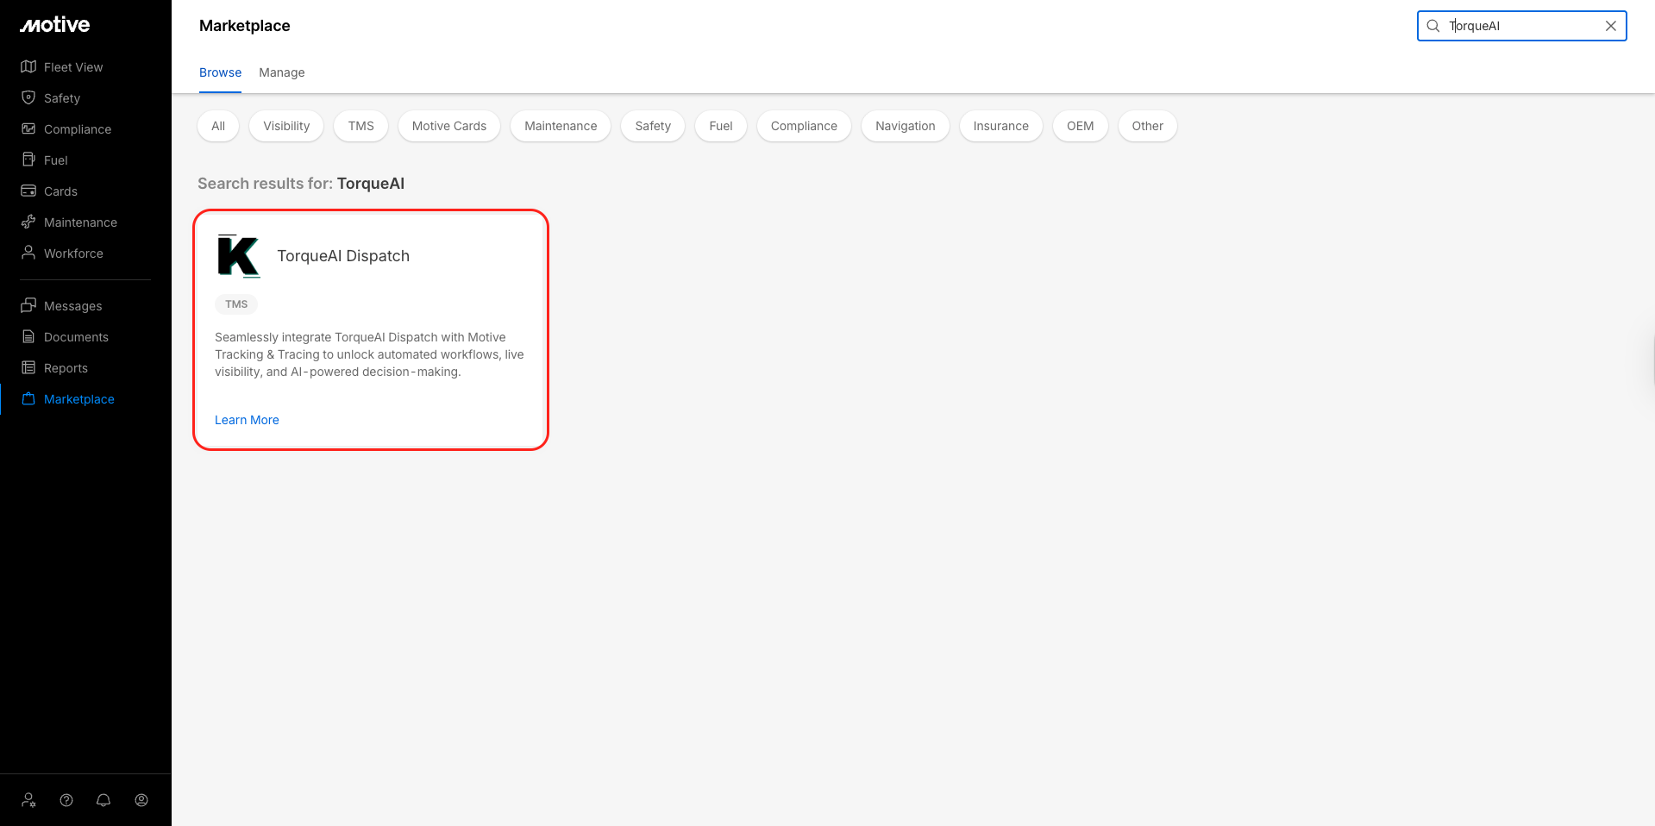
Task: Select the Fuel filter chip
Action: coord(721,126)
